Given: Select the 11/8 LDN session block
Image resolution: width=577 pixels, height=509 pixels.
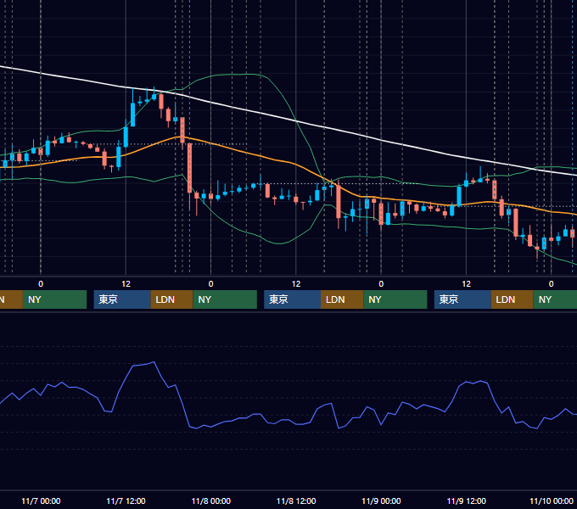Looking at the screenshot, I should tap(342, 299).
